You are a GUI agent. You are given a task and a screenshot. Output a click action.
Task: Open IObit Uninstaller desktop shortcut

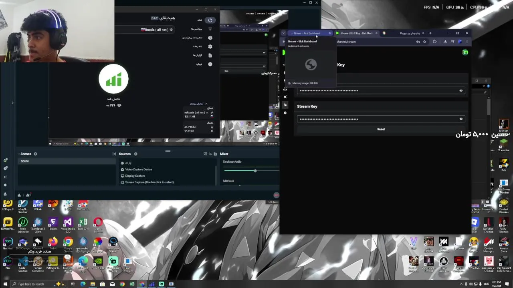tap(23, 225)
